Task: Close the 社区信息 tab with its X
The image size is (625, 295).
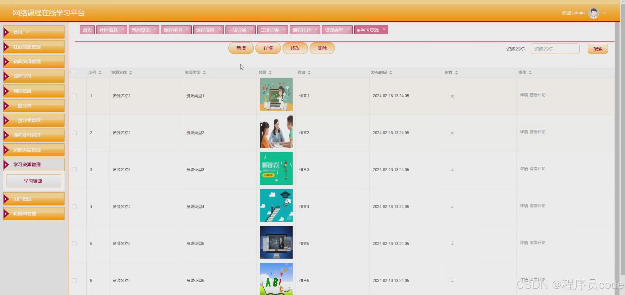Action: click(123, 29)
